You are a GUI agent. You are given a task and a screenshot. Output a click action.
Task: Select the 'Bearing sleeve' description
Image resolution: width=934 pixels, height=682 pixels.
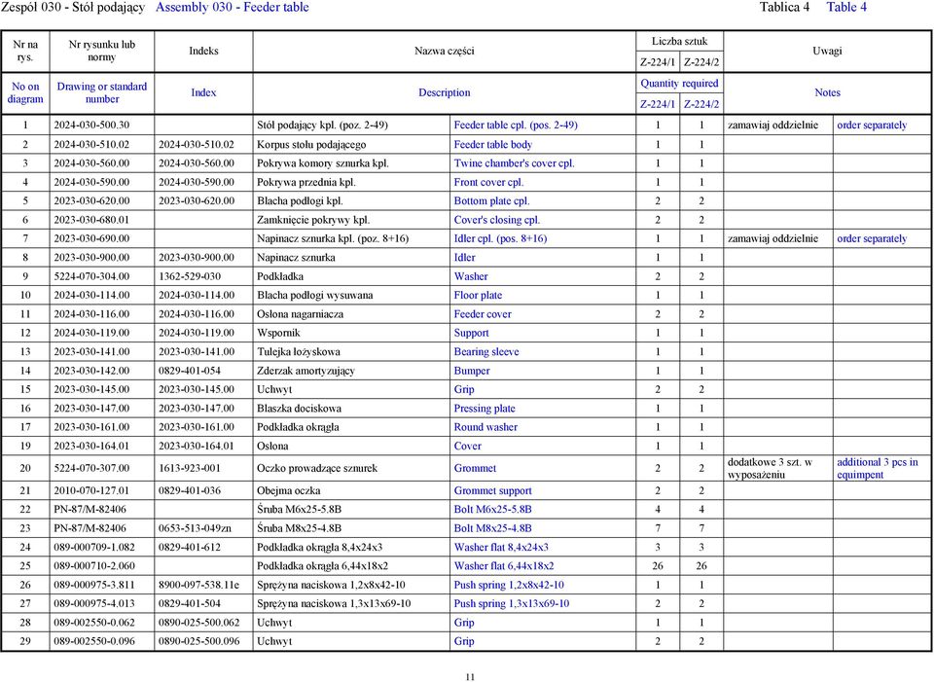486,352
